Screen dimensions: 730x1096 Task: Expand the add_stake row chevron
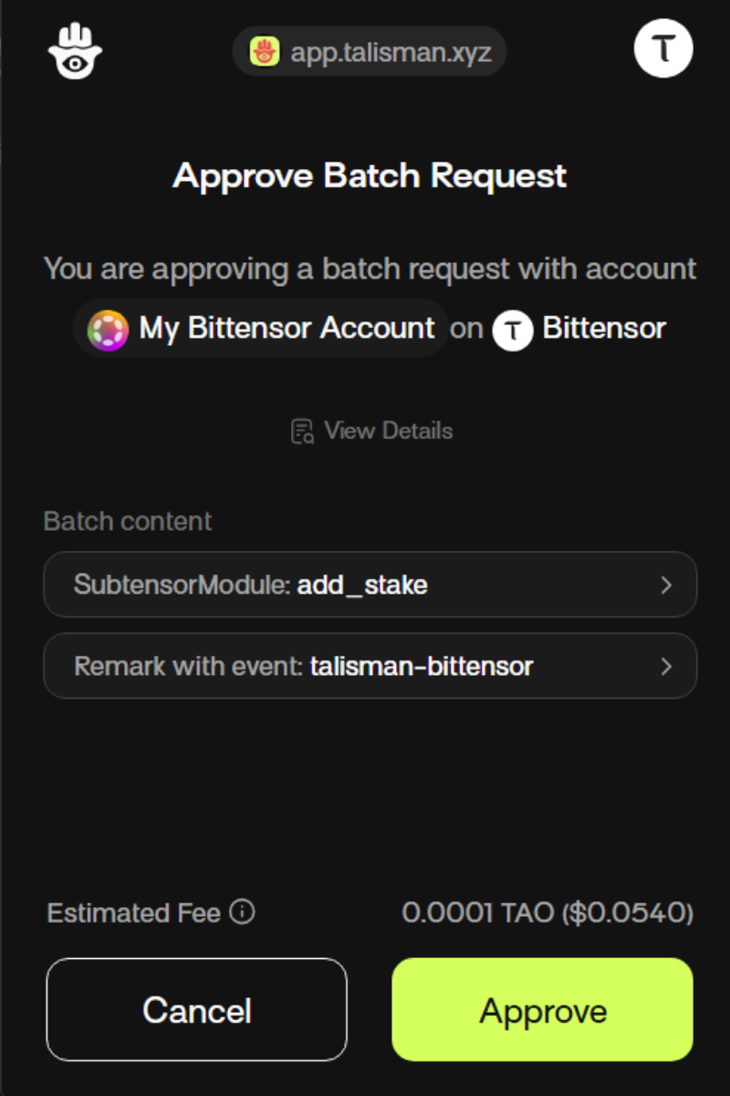tap(666, 585)
